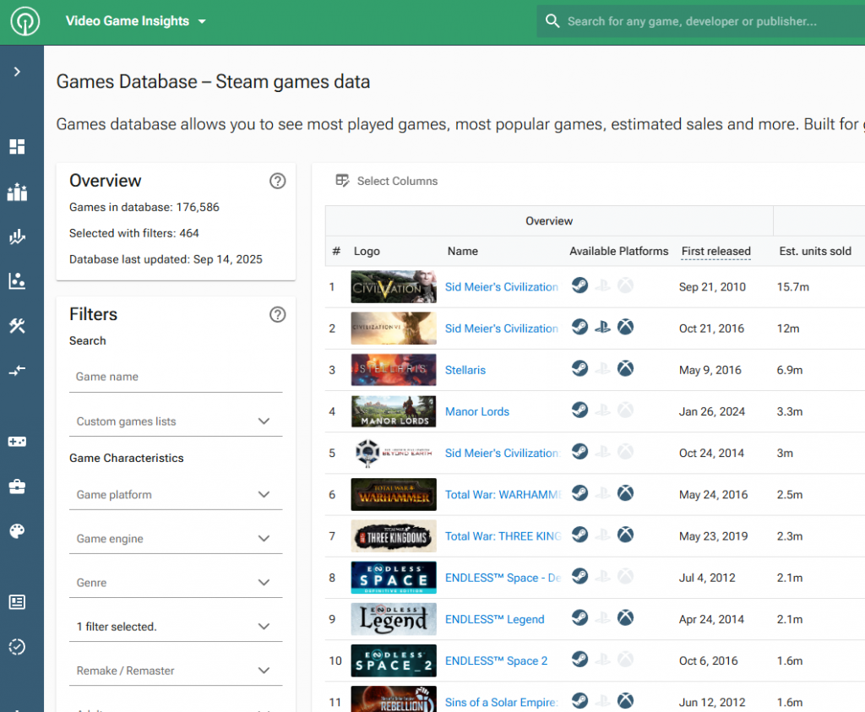
Task: Click 'Sep 21, 2010' release date cell
Action: click(x=712, y=287)
